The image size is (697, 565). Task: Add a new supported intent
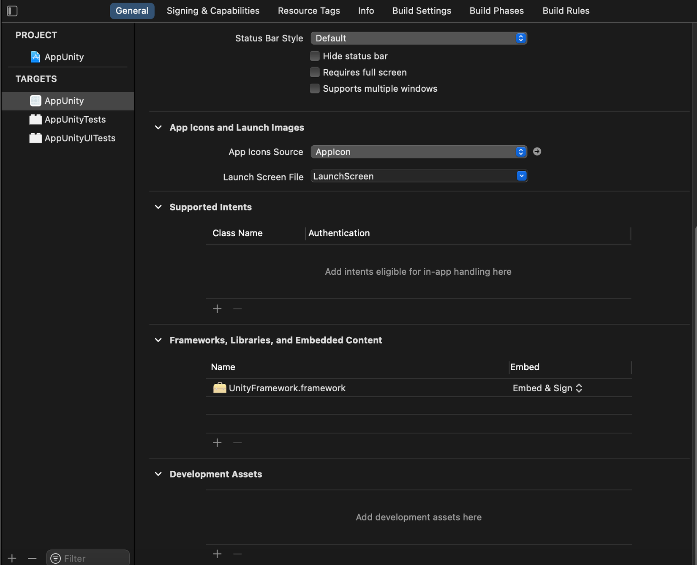click(x=217, y=309)
